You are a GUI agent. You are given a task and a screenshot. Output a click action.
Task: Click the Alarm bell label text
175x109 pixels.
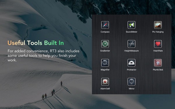click(105, 89)
